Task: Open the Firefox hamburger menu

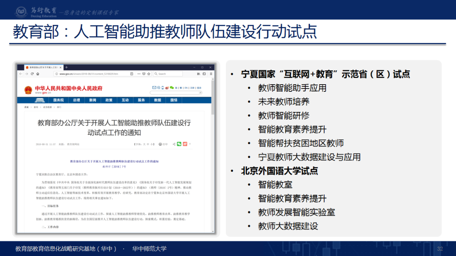Action: click(211, 74)
